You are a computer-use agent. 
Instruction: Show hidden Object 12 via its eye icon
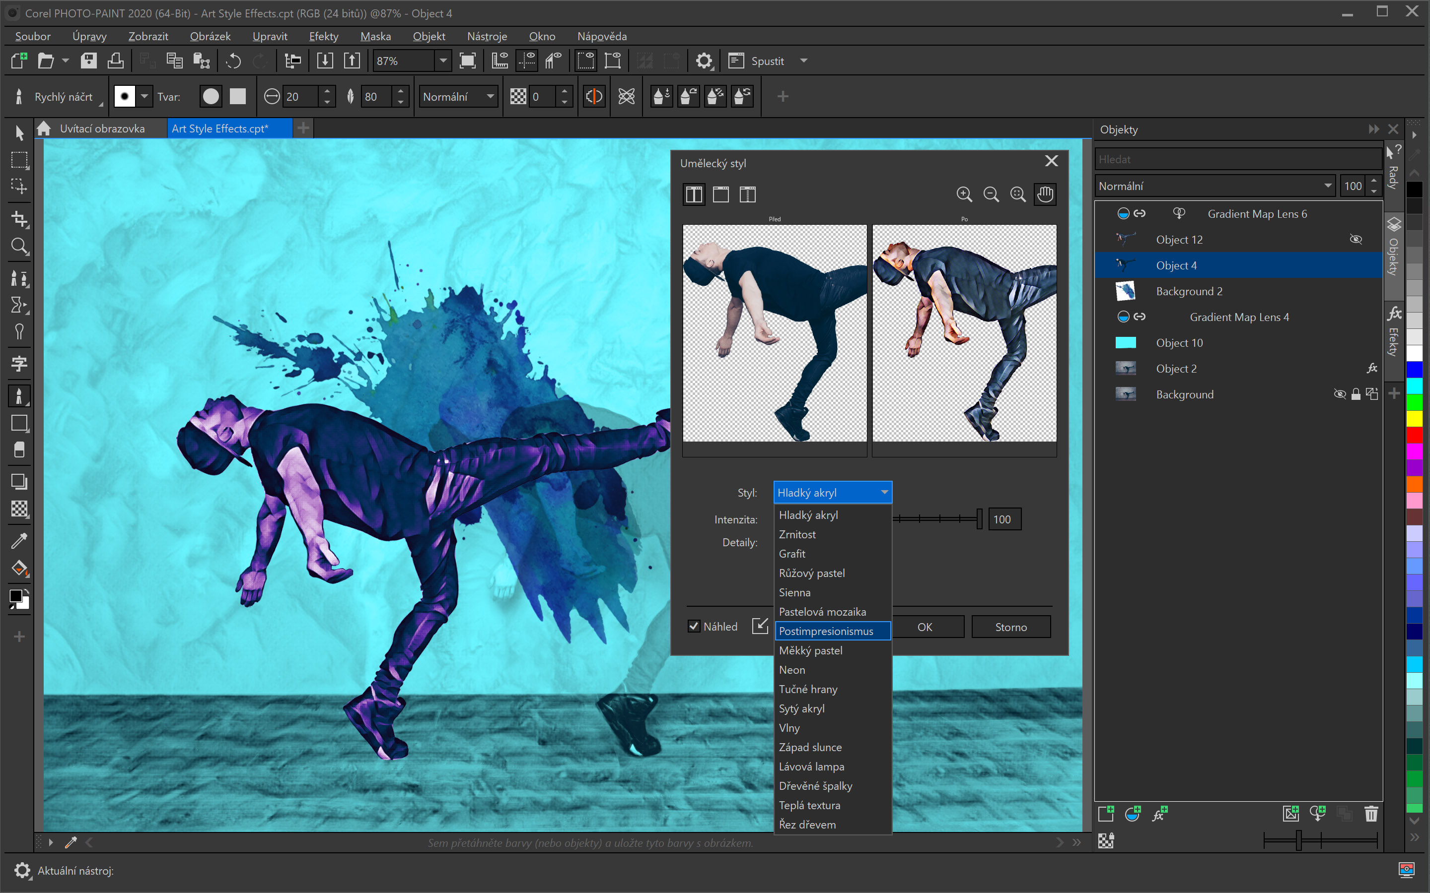point(1356,239)
